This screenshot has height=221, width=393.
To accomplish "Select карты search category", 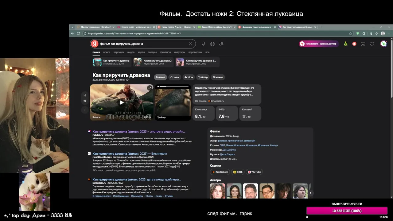I will click(x=141, y=52).
